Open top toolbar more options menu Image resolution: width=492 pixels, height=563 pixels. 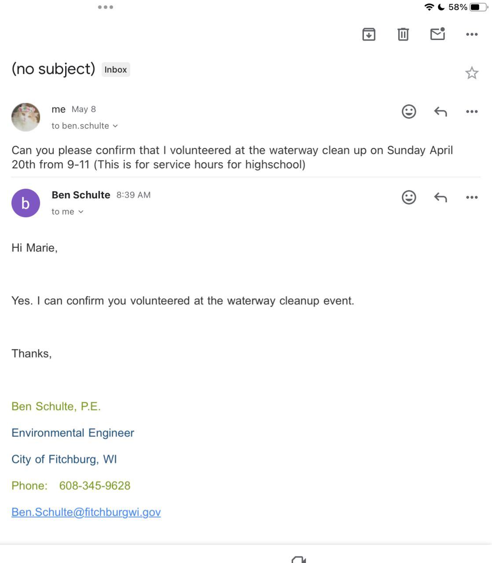tap(472, 34)
